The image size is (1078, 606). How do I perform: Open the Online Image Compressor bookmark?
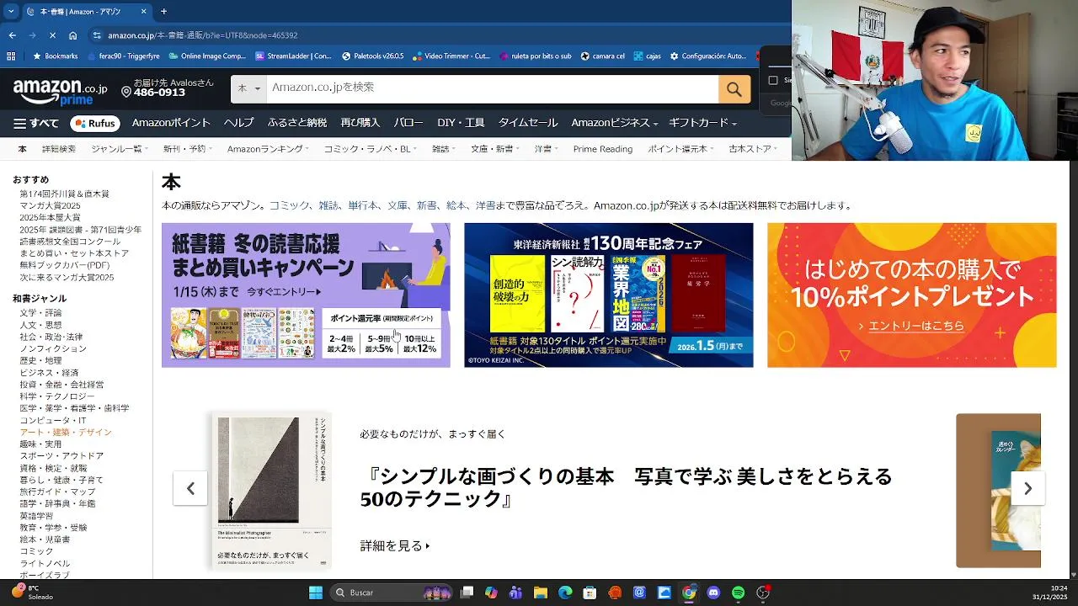coord(207,56)
